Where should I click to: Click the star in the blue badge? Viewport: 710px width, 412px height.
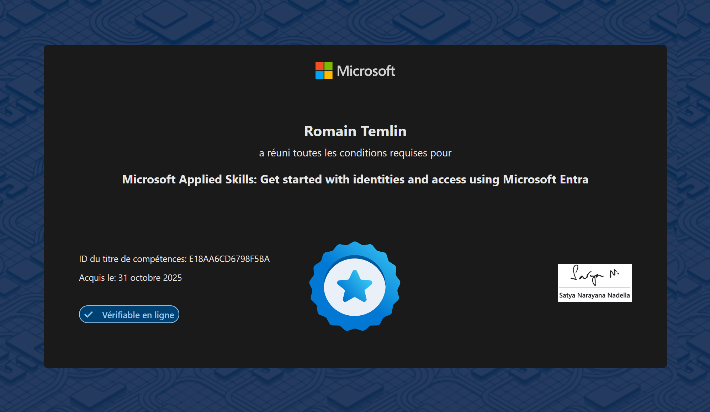(x=355, y=287)
